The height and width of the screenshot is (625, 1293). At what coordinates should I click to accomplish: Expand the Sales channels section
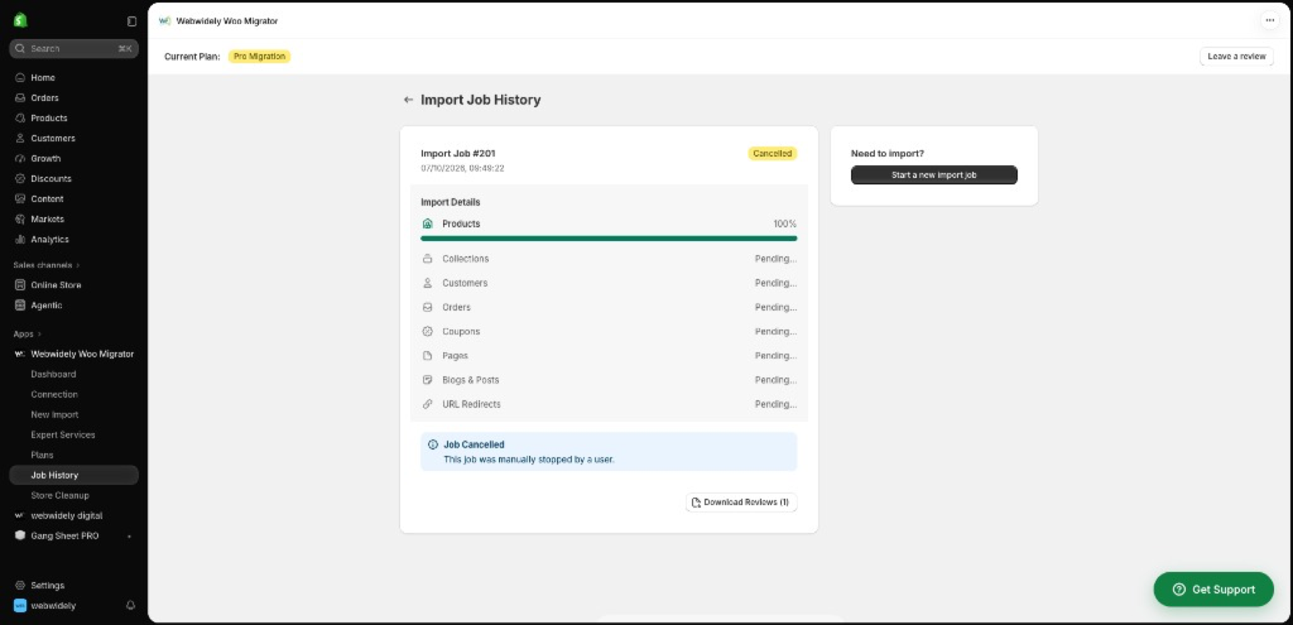coord(46,265)
